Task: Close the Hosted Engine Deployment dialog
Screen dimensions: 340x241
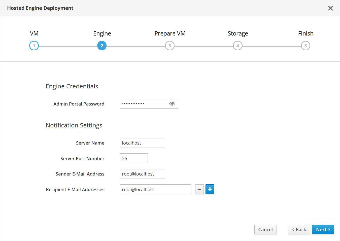Action: click(x=330, y=8)
